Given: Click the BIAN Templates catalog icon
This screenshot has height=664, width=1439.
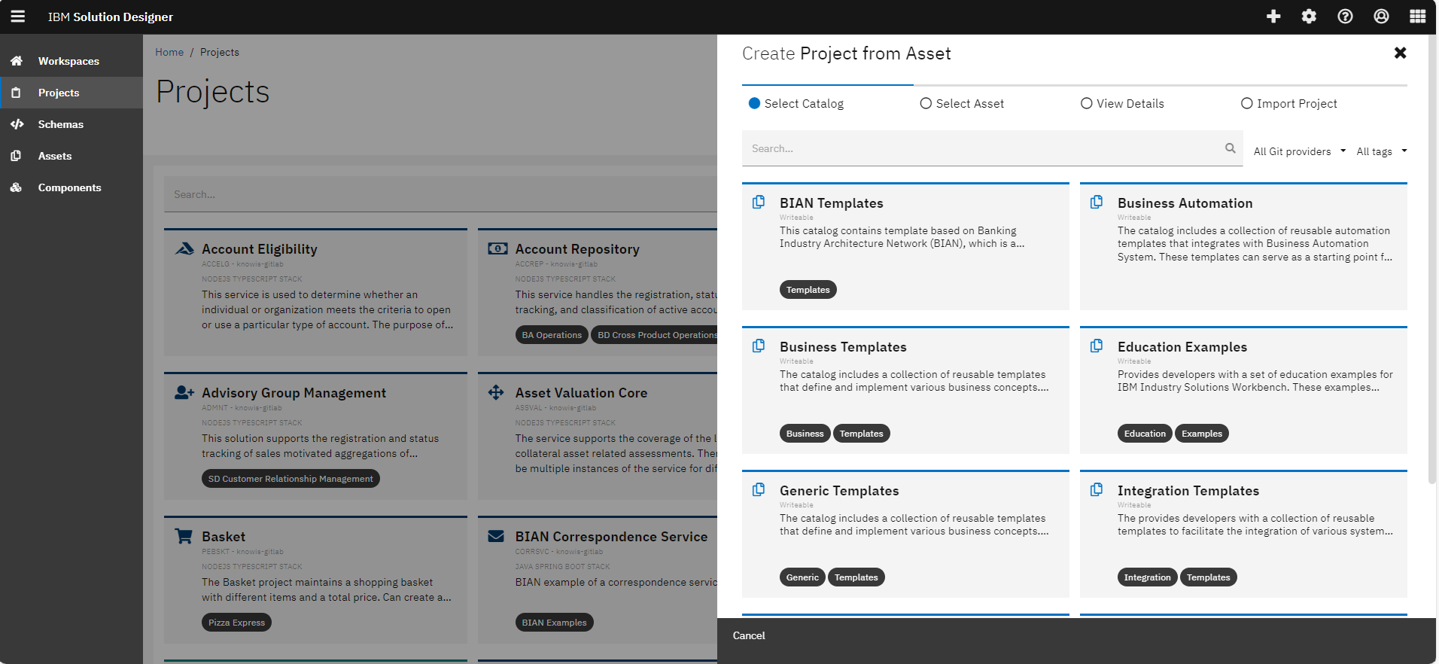Looking at the screenshot, I should click(759, 202).
